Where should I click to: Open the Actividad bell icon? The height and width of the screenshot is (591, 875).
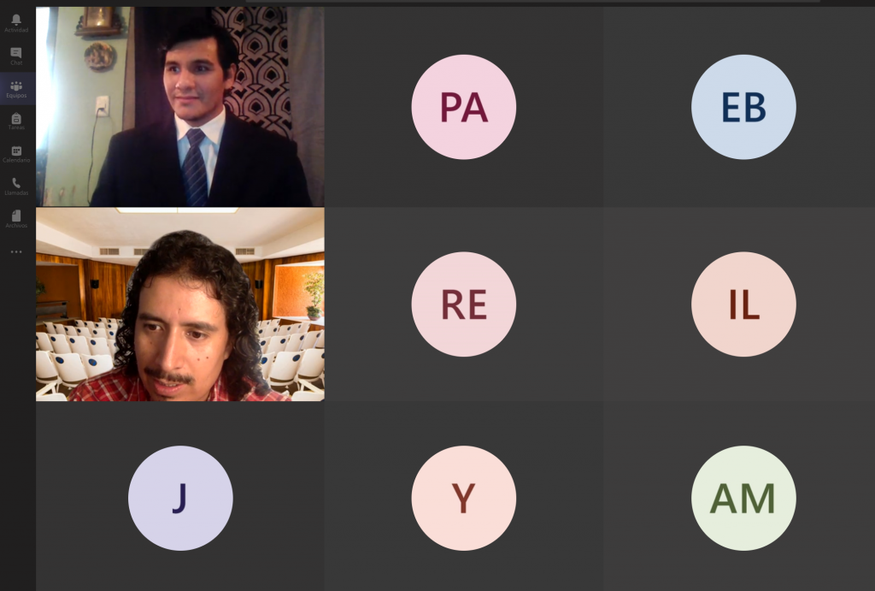click(16, 21)
